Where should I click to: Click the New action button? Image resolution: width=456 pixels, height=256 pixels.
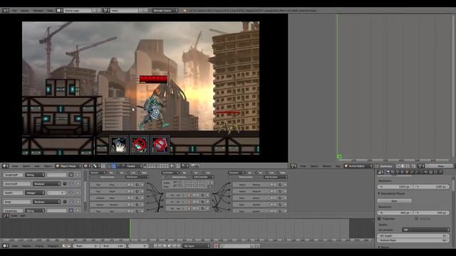click(x=440, y=166)
